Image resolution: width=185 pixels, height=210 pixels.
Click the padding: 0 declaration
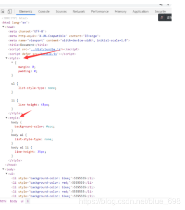tap(27, 71)
